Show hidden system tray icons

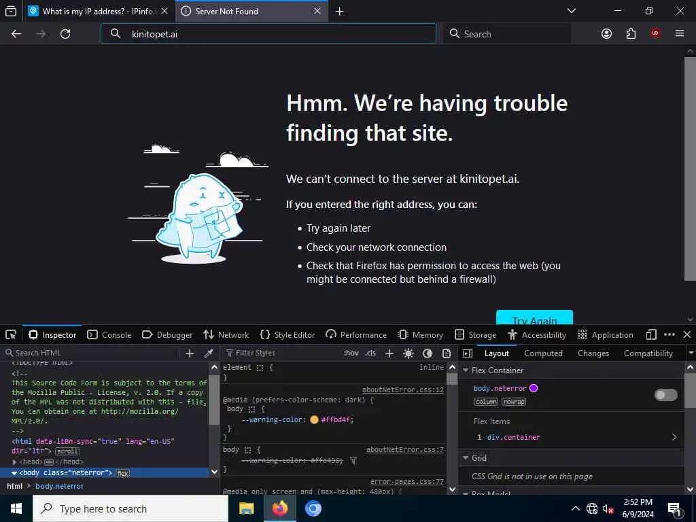(x=575, y=508)
